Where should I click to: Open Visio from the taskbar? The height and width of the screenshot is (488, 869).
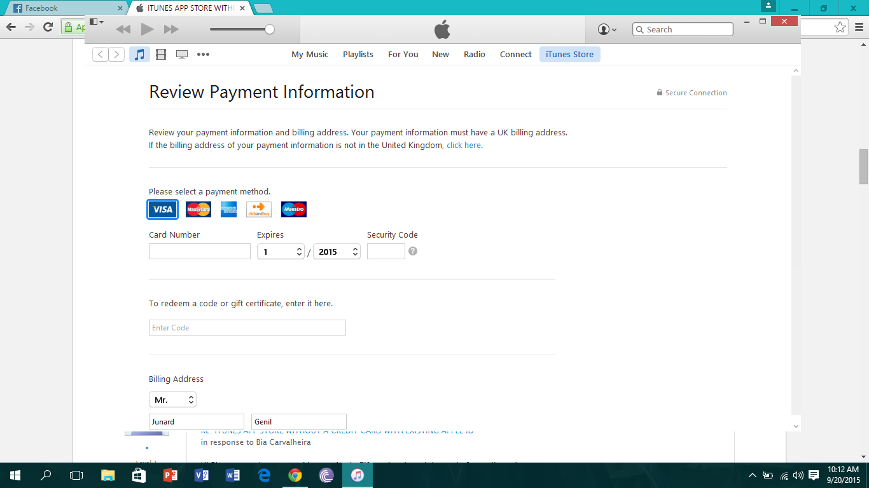pyautogui.click(x=201, y=475)
